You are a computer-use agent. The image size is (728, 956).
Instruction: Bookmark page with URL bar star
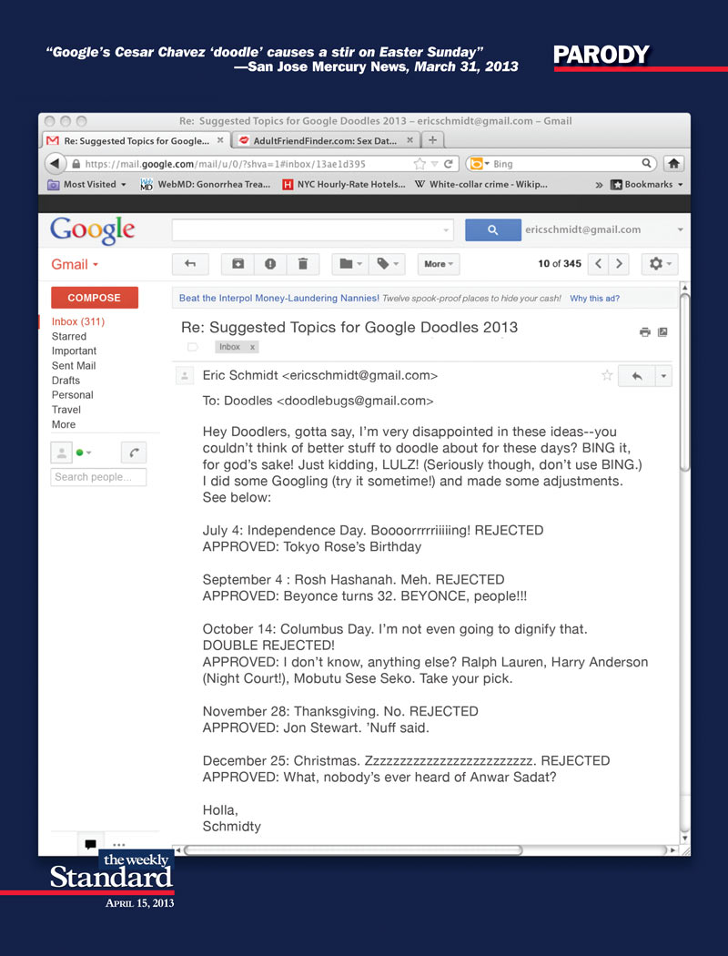tap(420, 164)
